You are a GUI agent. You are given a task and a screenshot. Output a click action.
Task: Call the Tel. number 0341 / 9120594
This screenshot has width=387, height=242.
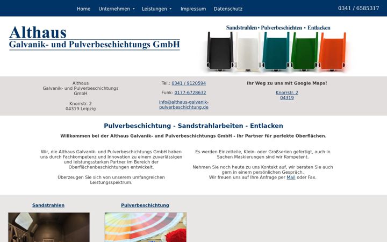click(189, 83)
